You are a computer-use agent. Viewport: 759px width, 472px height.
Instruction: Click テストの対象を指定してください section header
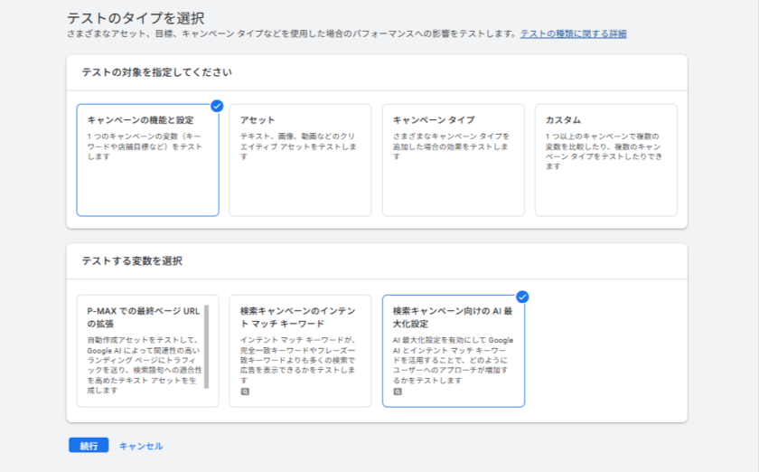coord(156,72)
